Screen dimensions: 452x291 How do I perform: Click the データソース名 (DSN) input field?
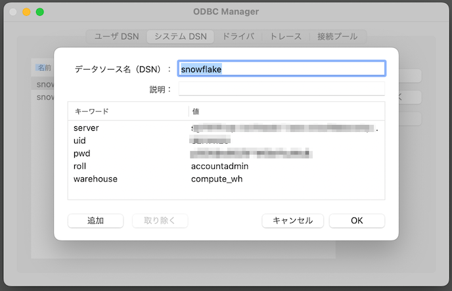pyautogui.click(x=282, y=68)
